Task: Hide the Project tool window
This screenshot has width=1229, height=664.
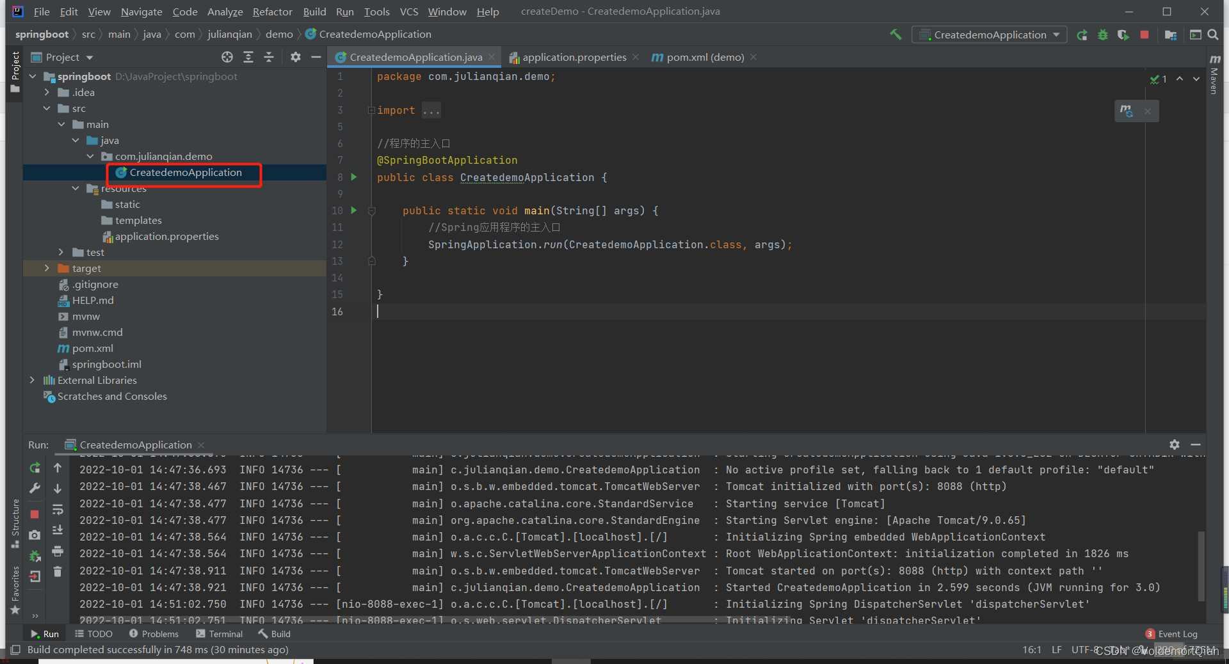Action: [316, 58]
